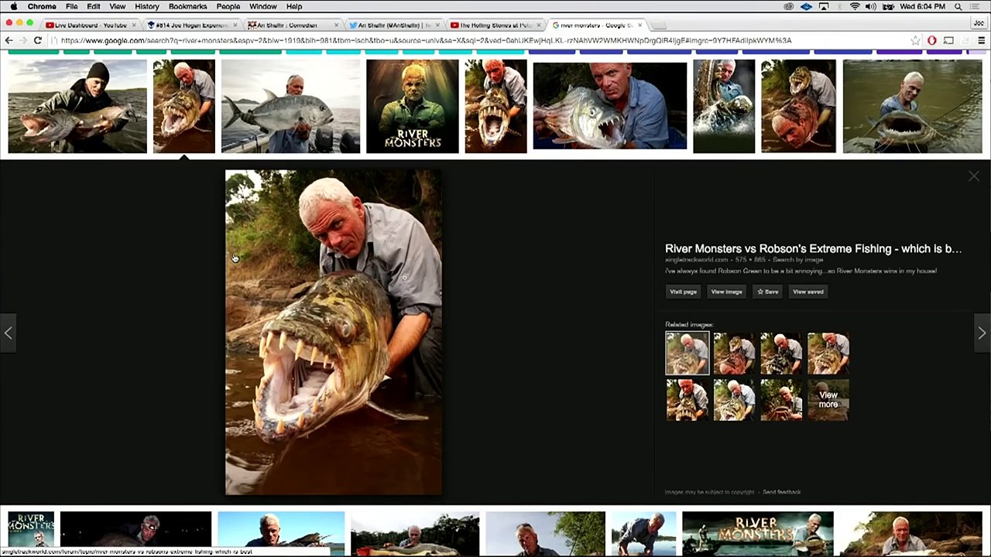The width and height of the screenshot is (991, 557).
Task: Click the AirPlay display icon in menu bar
Action: [823, 6]
